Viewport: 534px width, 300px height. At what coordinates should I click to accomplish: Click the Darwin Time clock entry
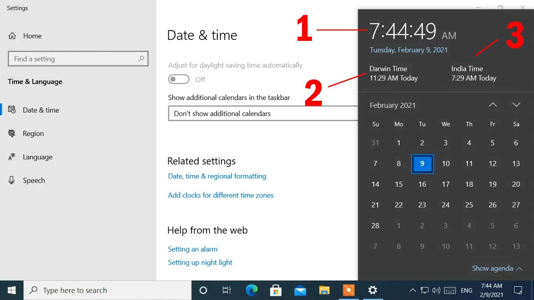393,73
